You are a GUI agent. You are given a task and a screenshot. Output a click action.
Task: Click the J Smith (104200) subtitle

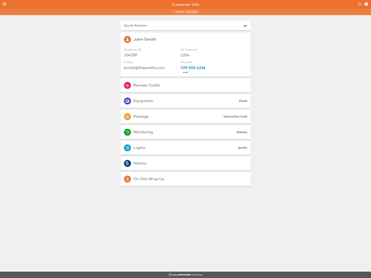click(x=185, y=12)
